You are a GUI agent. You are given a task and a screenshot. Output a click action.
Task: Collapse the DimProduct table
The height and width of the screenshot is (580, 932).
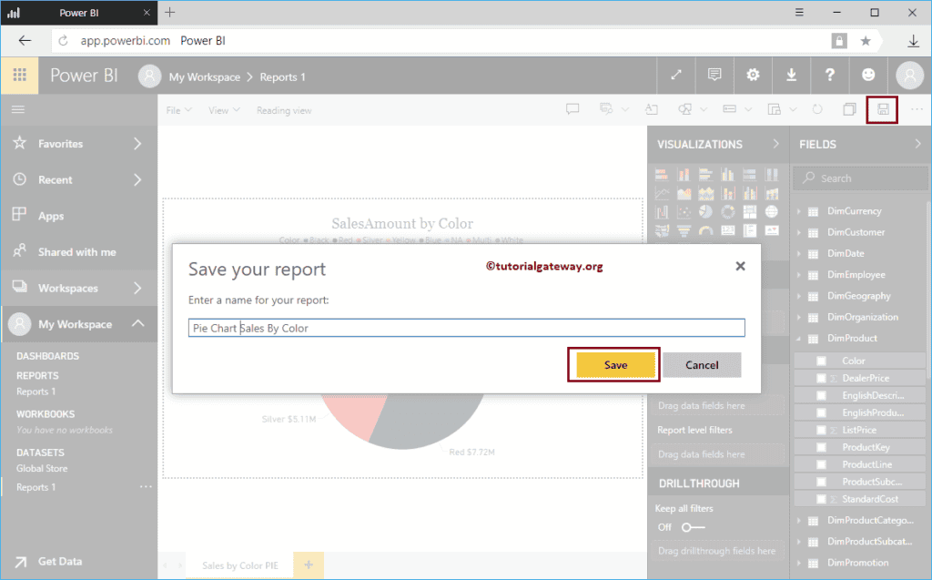point(799,339)
